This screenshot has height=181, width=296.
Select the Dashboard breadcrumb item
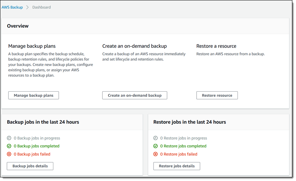pyautogui.click(x=41, y=7)
